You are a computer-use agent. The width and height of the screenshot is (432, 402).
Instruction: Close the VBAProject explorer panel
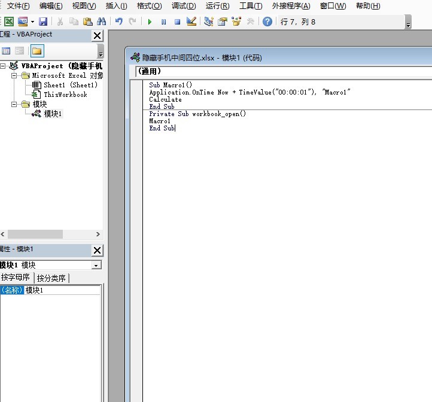98,35
